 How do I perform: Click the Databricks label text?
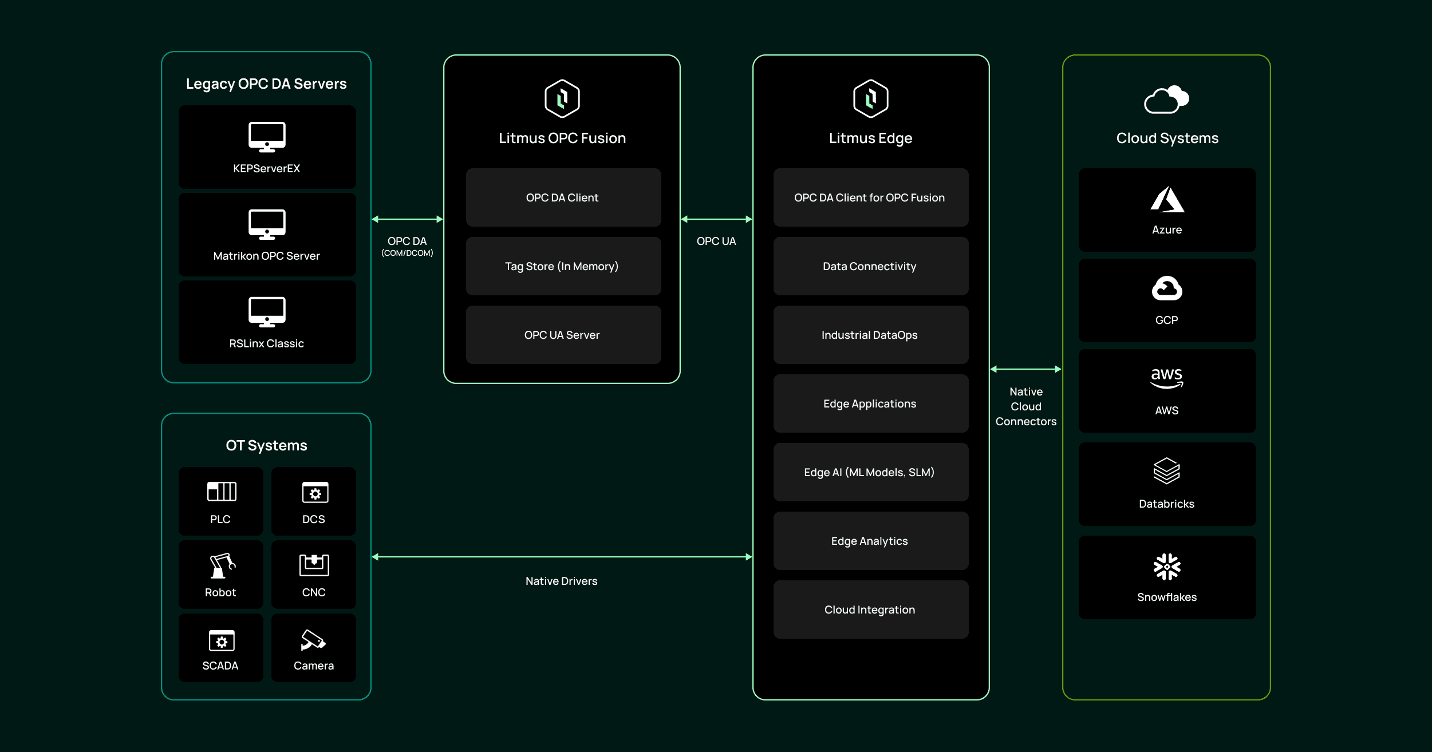click(1167, 504)
